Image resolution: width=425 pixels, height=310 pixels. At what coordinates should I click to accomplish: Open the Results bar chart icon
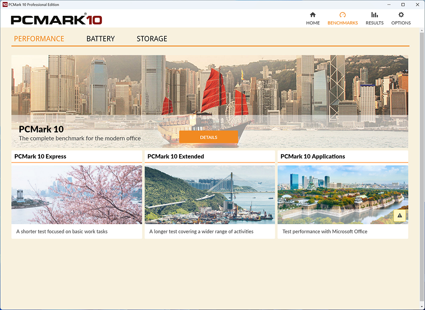coord(375,15)
